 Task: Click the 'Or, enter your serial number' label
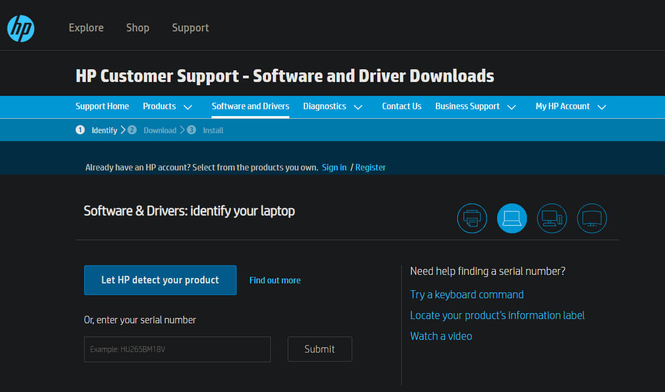(140, 320)
